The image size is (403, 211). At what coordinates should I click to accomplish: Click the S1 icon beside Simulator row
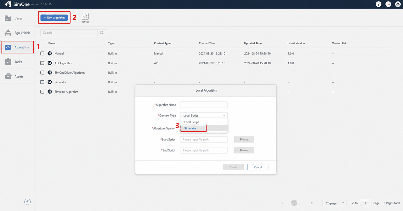[x=50, y=82]
